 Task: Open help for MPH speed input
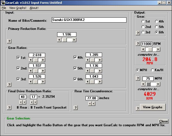click(x=138, y=78)
